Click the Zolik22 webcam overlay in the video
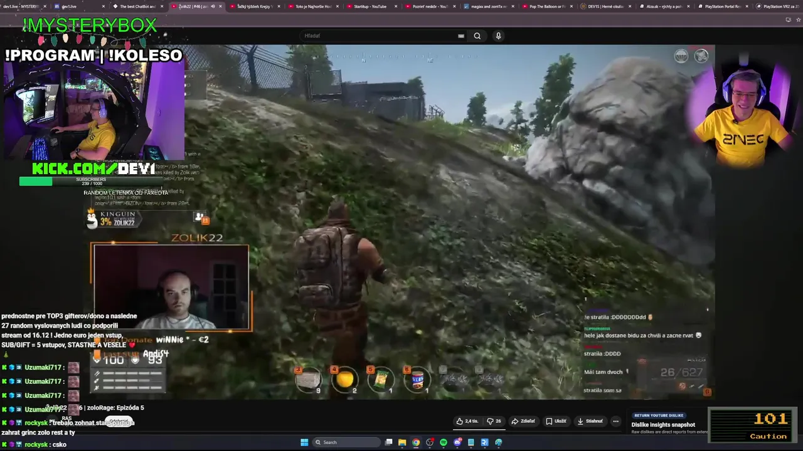 [171, 287]
